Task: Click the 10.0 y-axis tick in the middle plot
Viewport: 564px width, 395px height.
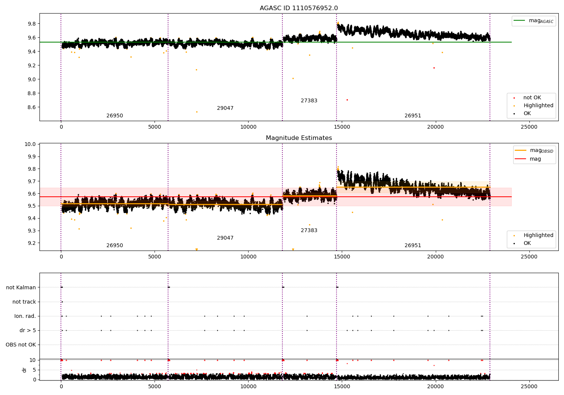Action: [x=30, y=144]
